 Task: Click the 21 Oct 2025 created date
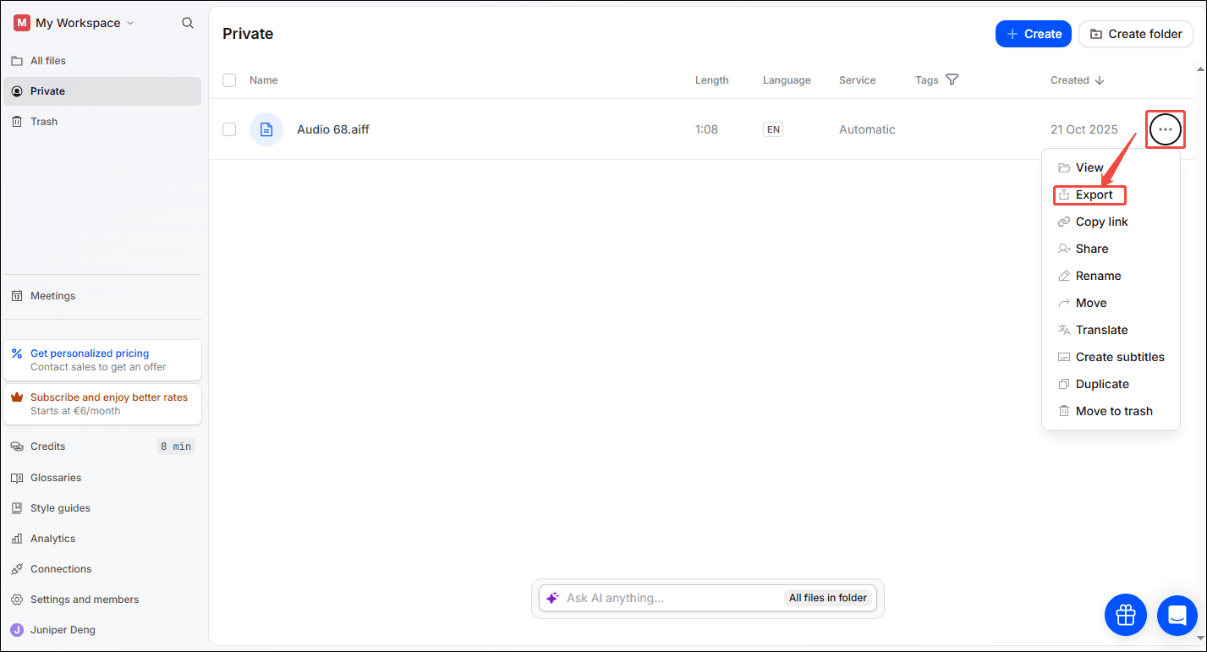coord(1084,129)
